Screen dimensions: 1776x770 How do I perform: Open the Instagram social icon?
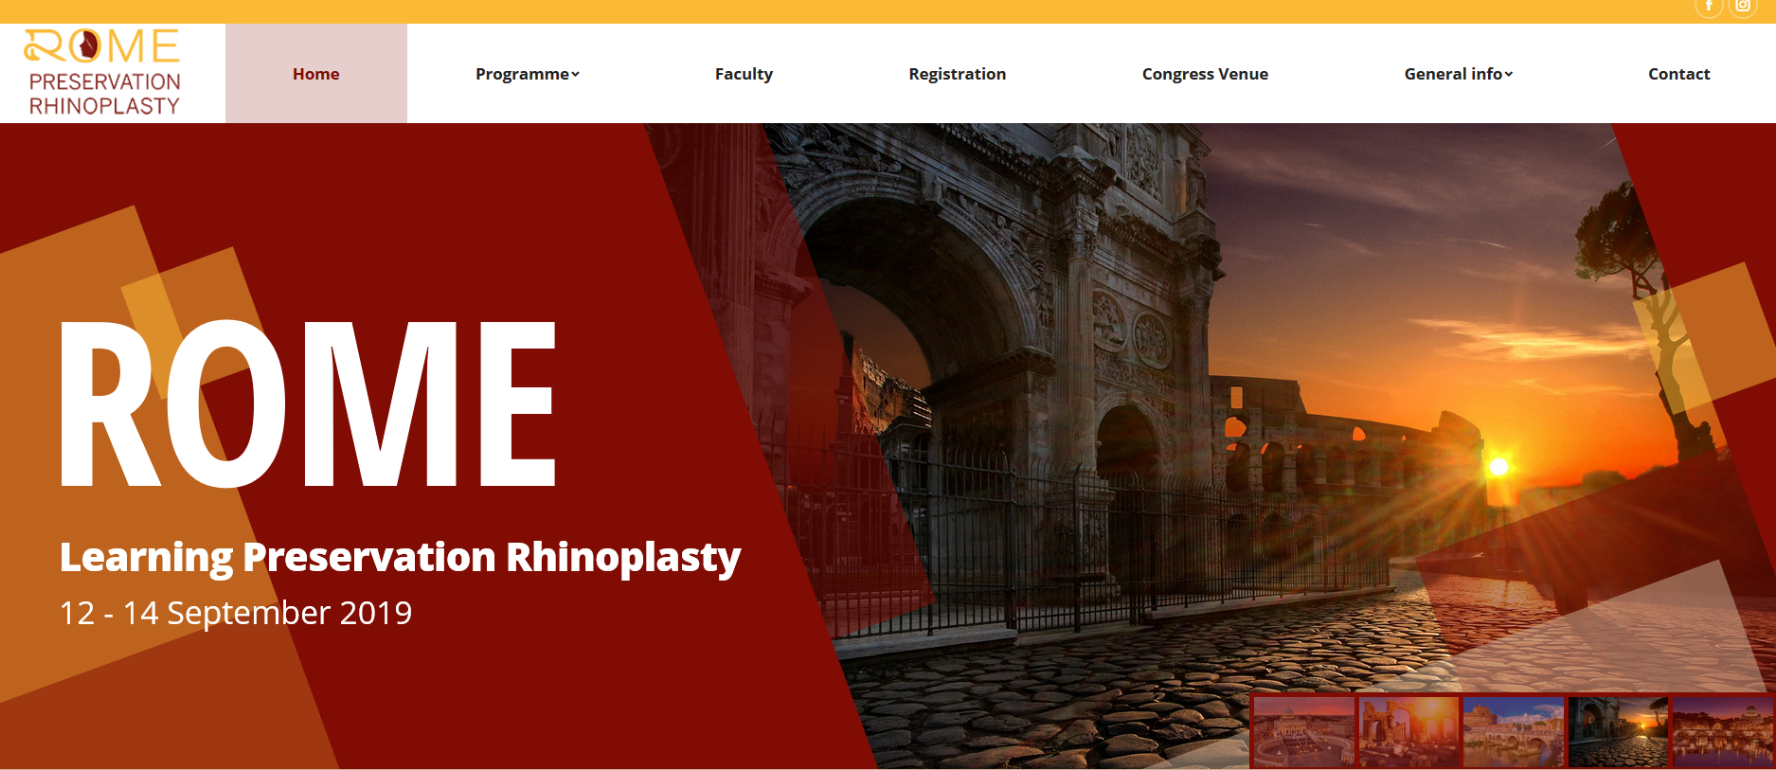coord(1743,7)
